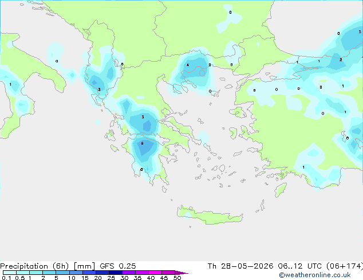
Task: Click the precipitation value "4" over northern Greece
Action: click(188, 65)
